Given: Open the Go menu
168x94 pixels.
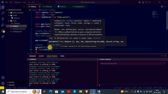Looking at the screenshot, I should 29,2.
